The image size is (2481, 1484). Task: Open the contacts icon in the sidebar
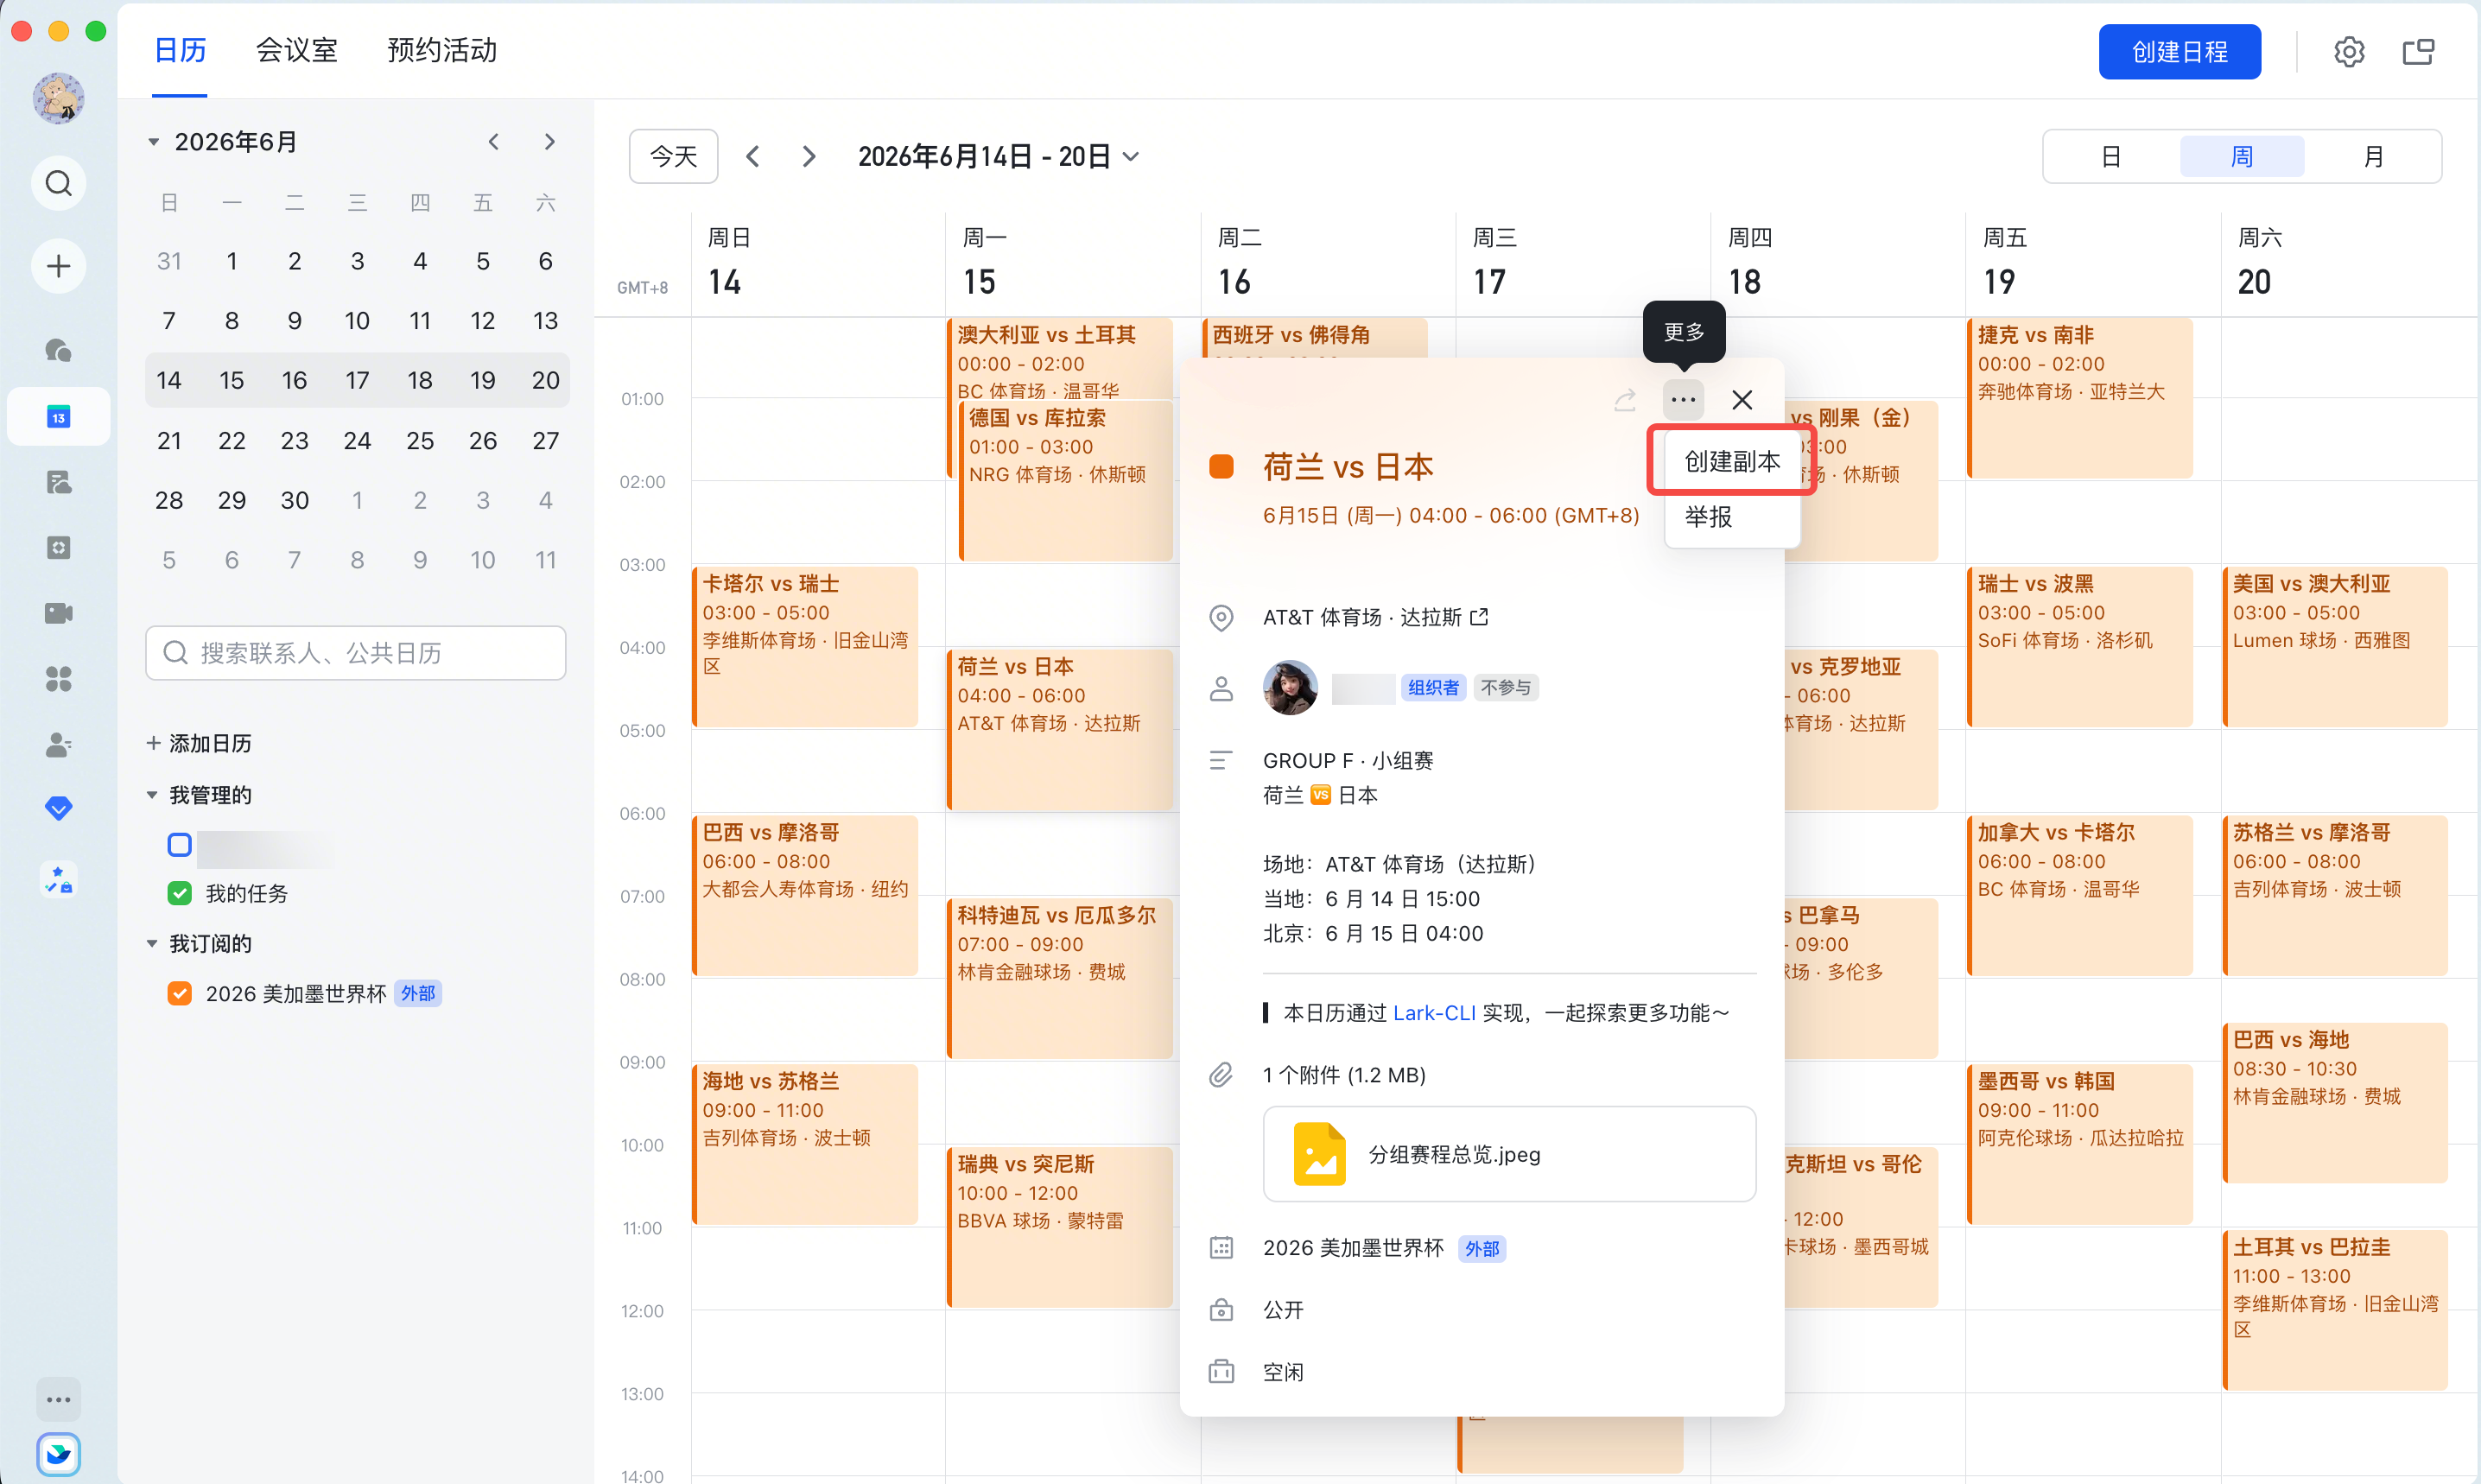(x=59, y=745)
